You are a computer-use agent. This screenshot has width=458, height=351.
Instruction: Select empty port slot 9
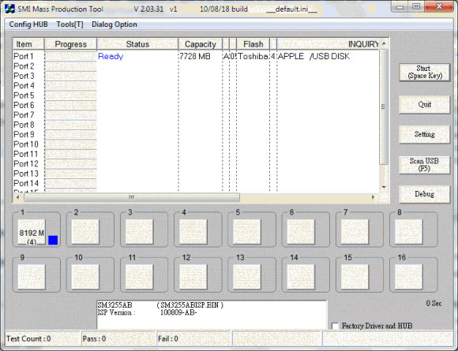[x=32, y=277]
